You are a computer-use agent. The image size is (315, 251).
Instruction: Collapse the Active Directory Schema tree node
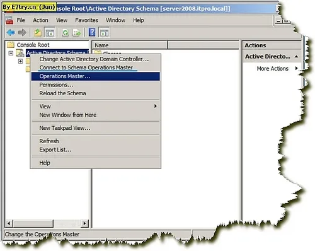(x=11, y=53)
